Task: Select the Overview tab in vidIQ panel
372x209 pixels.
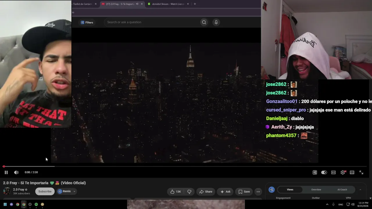Action: pos(316,190)
